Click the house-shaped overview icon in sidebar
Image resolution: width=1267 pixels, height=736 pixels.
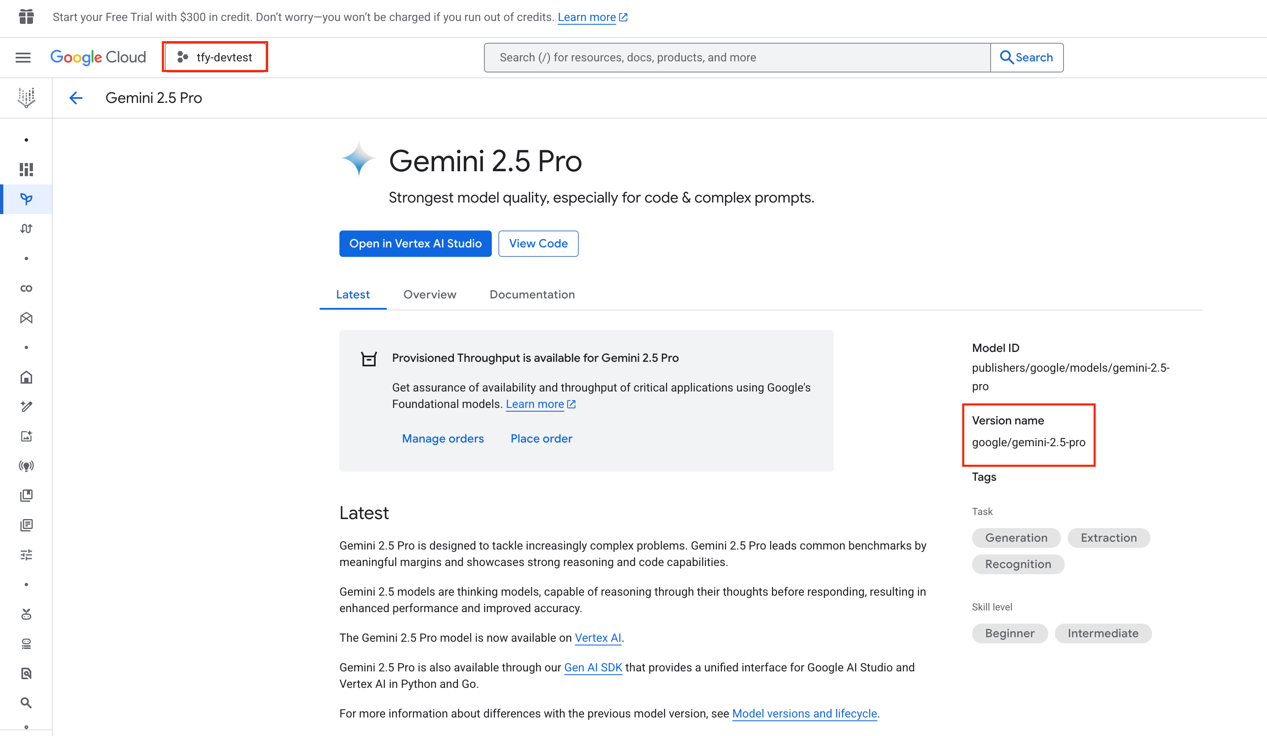[26, 377]
